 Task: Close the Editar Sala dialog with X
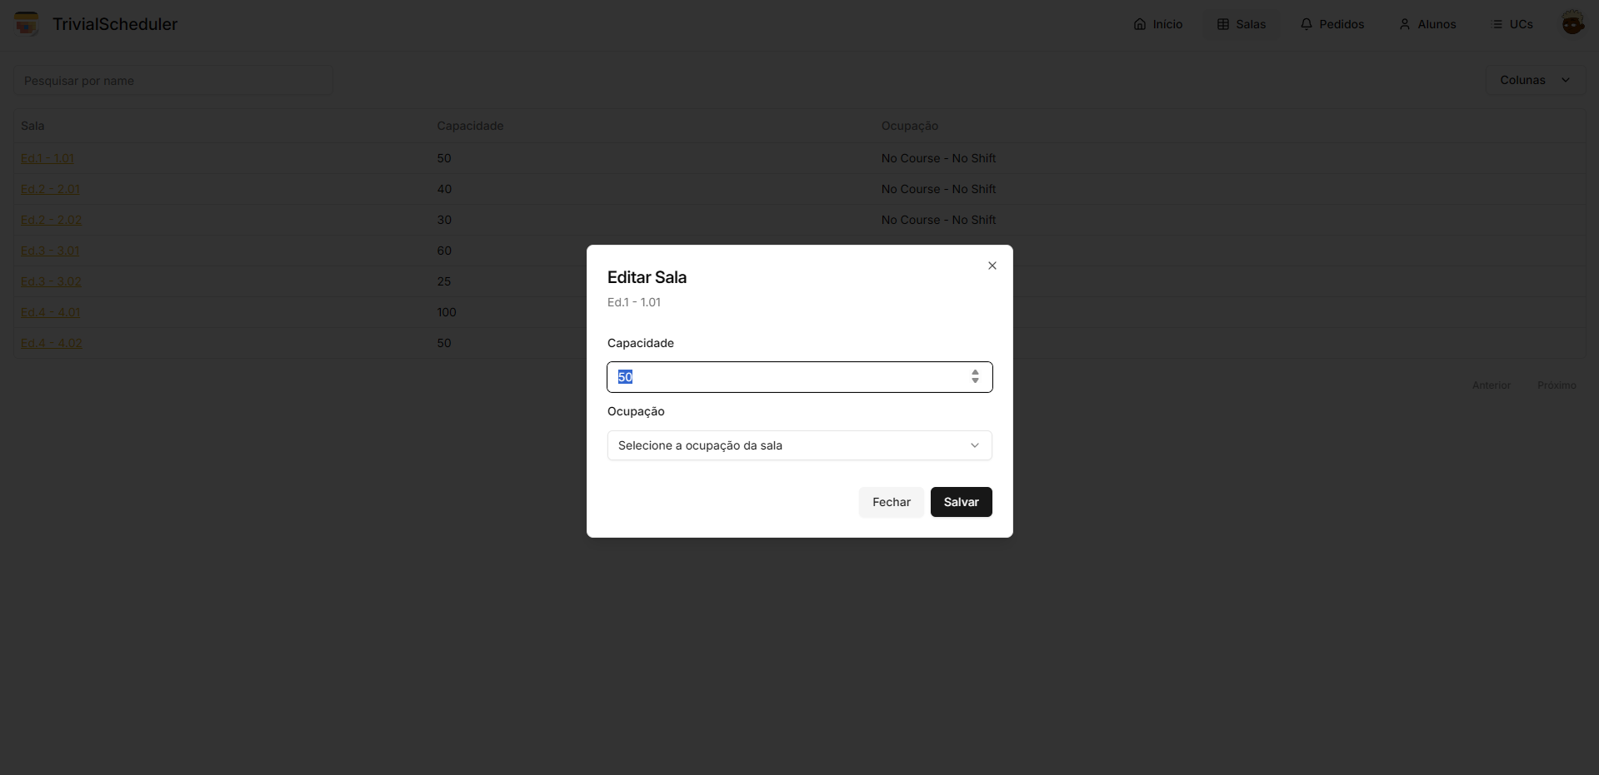992,266
